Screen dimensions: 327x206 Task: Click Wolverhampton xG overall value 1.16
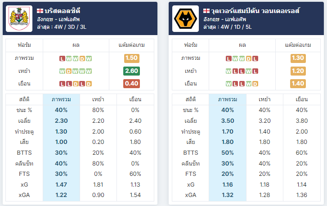[x=228, y=184]
